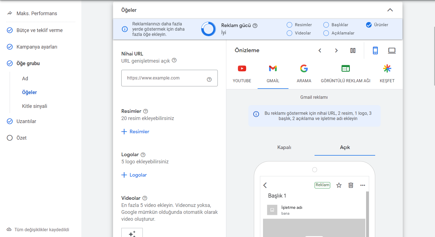Image resolution: width=435 pixels, height=237 pixels.
Task: Click the Başlık 1 preview headline
Action: [277, 196]
